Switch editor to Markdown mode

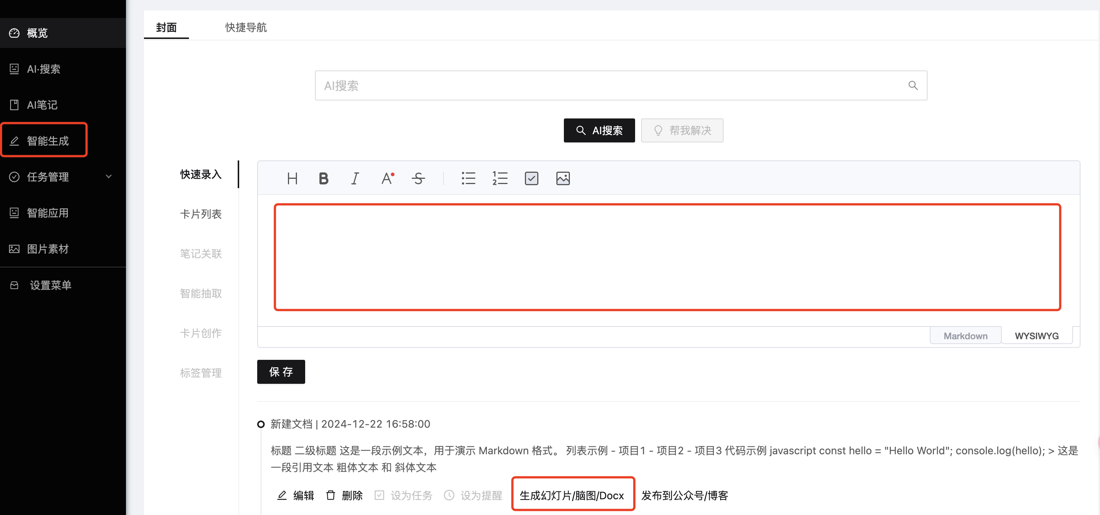pyautogui.click(x=965, y=335)
